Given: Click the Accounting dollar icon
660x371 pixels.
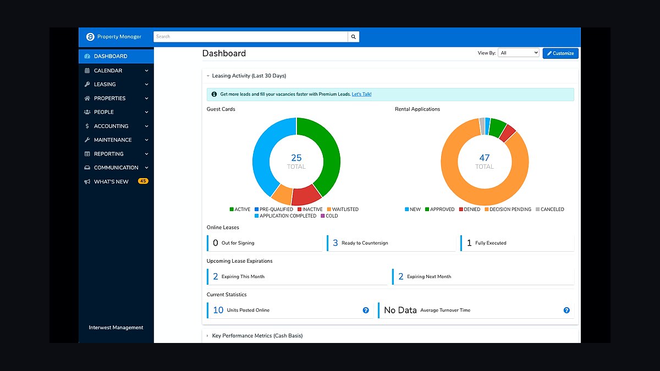Looking at the screenshot, I should [x=87, y=126].
